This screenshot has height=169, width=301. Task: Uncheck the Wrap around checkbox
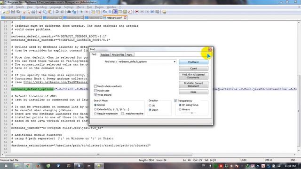(95, 95)
